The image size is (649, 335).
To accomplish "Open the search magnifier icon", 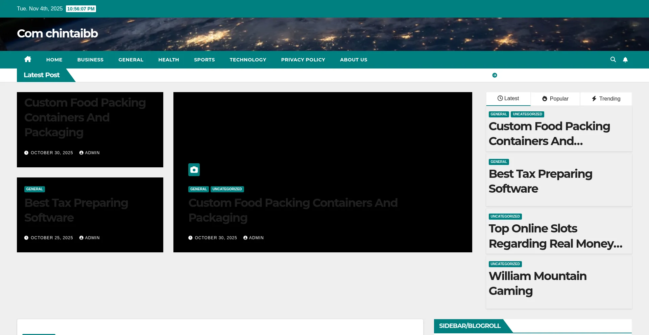I will pos(613,60).
